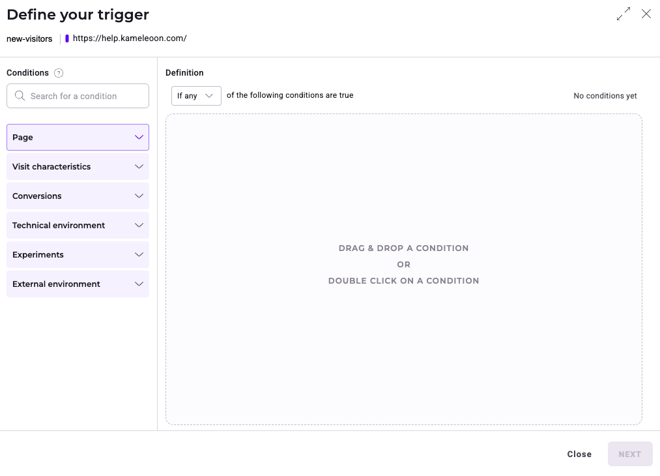Focus the Search for a condition field
This screenshot has height=476, width=660.
tap(85, 96)
